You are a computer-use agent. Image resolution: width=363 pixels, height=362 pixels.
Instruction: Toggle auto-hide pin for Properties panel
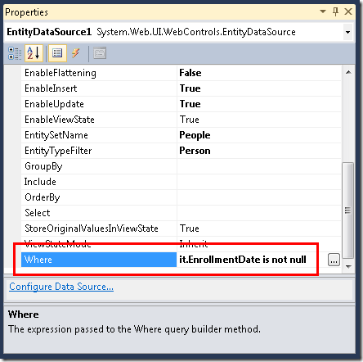coord(335,11)
